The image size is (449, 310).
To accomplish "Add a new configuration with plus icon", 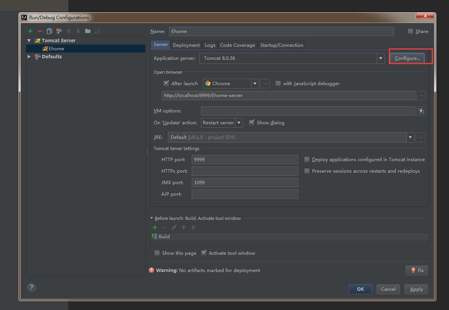I will (x=30, y=31).
